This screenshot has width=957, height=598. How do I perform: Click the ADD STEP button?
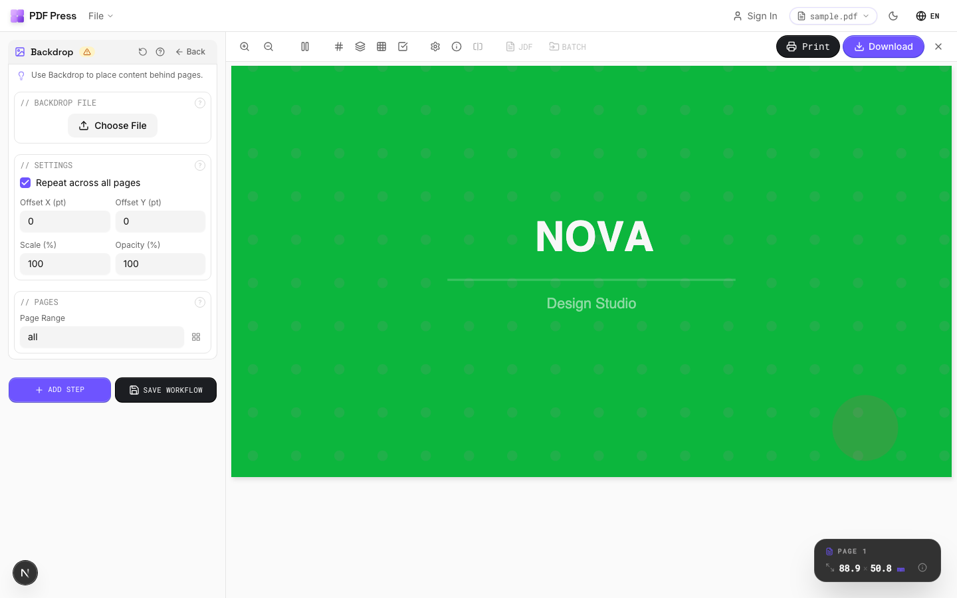(60, 390)
